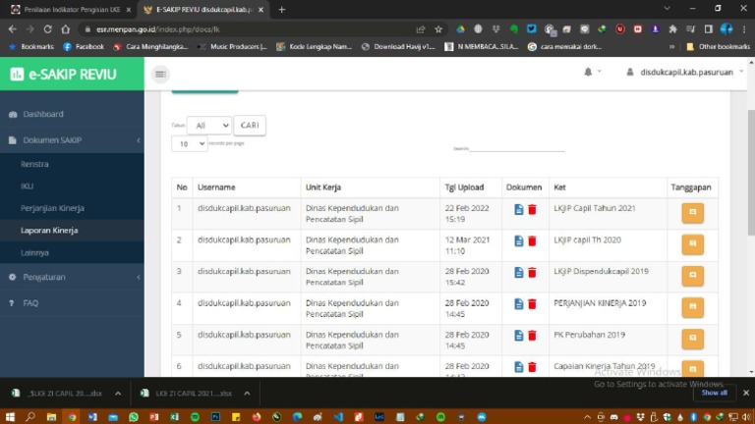Switch to Penilaian Indikator Pengisian LKE tab
Screen dimensions: 755x424
69,9
